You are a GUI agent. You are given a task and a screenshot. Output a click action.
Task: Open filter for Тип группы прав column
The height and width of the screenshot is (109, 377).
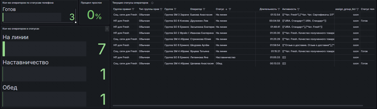[x=161, y=9]
